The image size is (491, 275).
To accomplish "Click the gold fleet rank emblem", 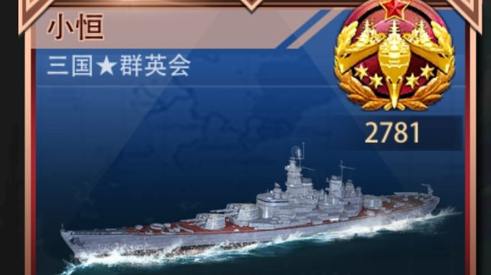I will (x=394, y=56).
